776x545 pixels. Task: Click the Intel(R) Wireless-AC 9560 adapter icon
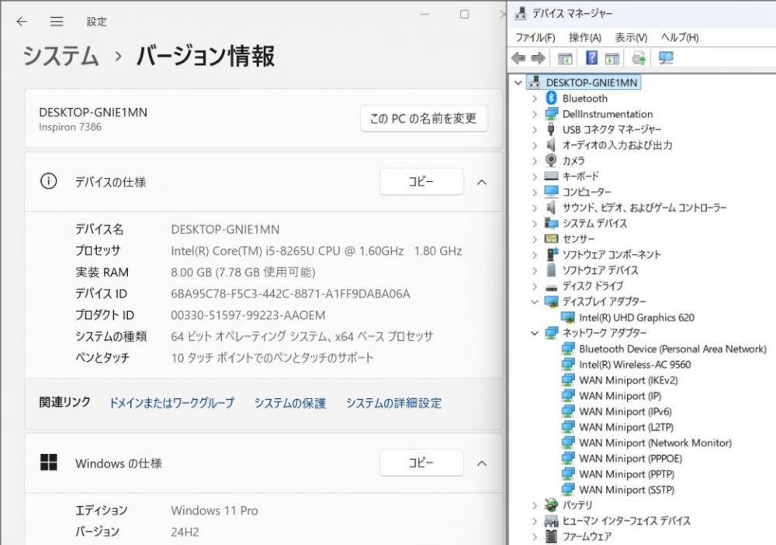(x=568, y=364)
